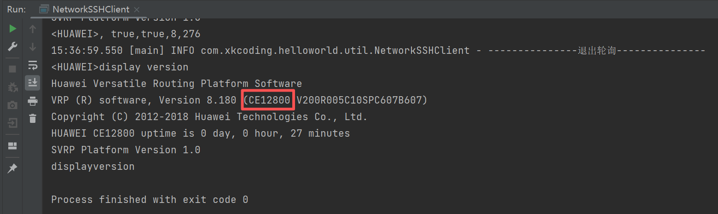Click the camera thread dump icon
This screenshot has height=214, width=718.
pos(13,105)
